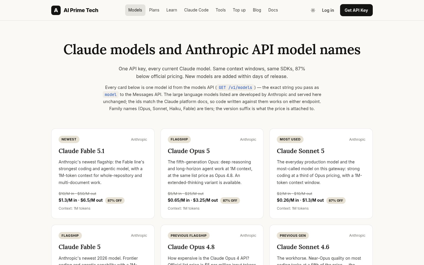Click the main page heading
The height and width of the screenshot is (265, 424).
tap(212, 49)
